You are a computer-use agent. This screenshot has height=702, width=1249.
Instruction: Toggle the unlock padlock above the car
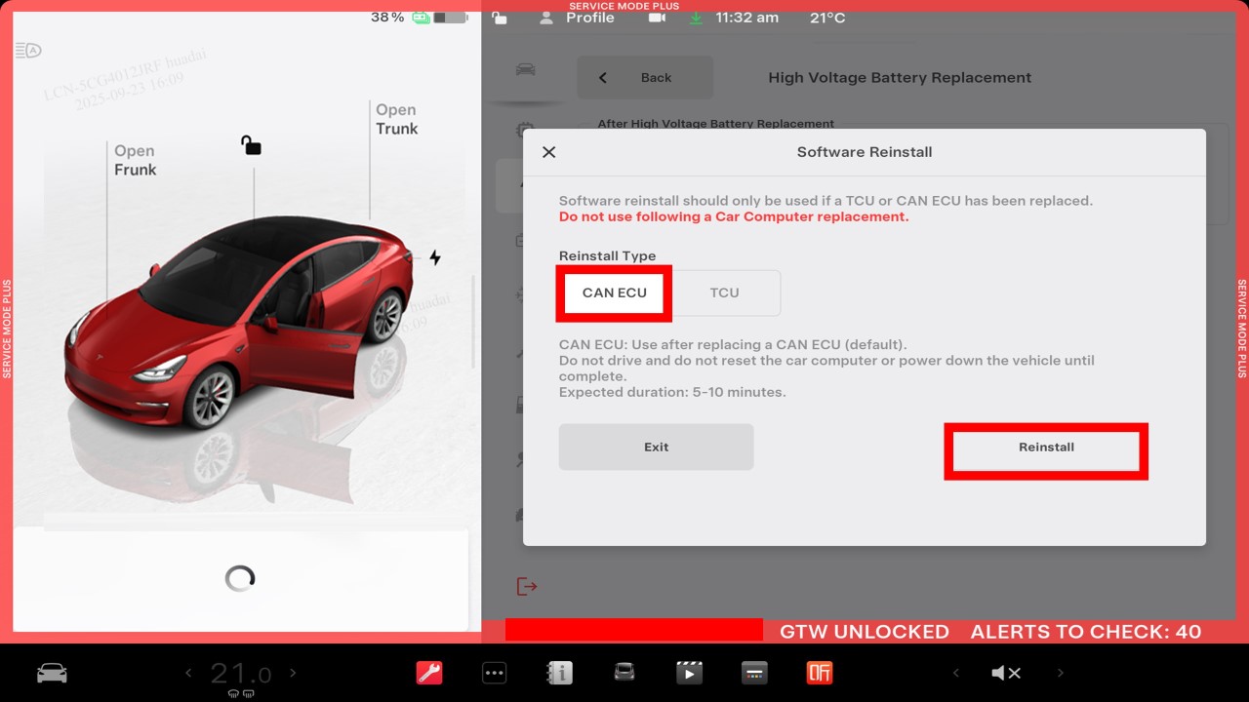point(251,145)
